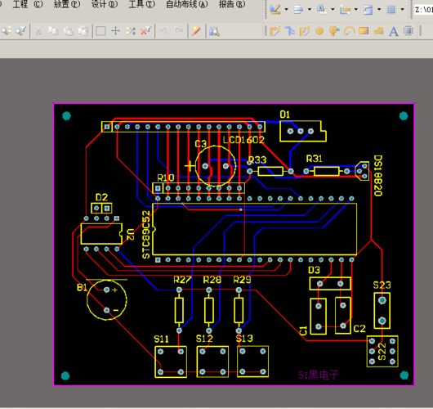The height and width of the screenshot is (409, 433).
Task: Open the browse component libraries icon
Action: [x=214, y=31]
